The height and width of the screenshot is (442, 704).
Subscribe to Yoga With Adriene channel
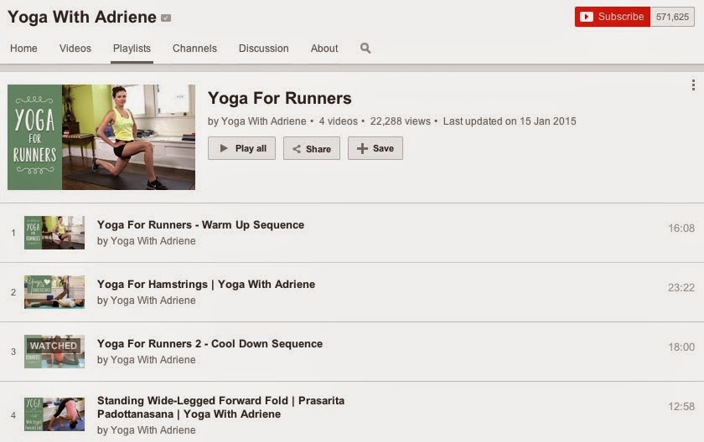(613, 17)
